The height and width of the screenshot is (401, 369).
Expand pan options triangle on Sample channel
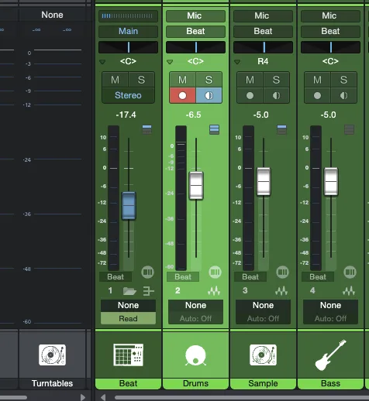pos(237,62)
